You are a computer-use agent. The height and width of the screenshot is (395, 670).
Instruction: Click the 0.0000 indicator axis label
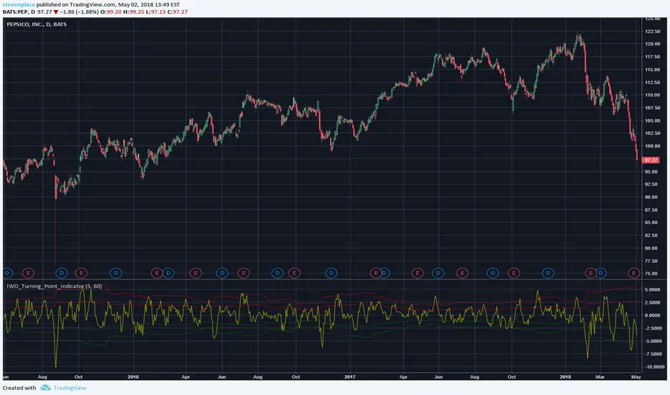(653, 315)
